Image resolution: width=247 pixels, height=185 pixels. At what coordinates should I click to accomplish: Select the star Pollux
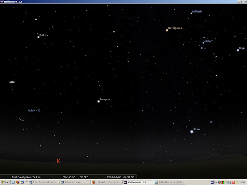pos(39,37)
